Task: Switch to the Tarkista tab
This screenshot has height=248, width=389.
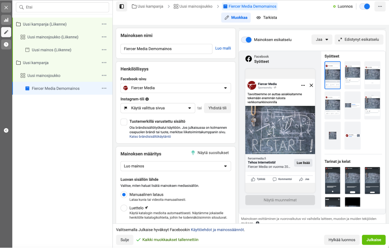Action: [267, 17]
